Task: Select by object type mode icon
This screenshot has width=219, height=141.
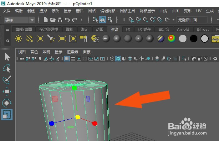Action: click(103, 20)
